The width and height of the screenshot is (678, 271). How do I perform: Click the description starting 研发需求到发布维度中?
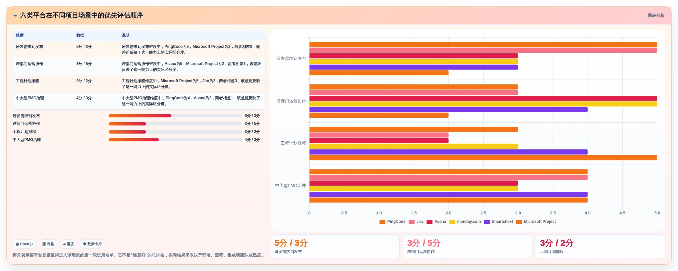point(191,49)
